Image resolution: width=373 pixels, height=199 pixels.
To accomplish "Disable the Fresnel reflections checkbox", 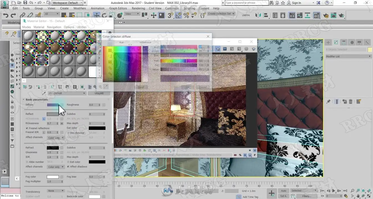I will click(27, 128).
